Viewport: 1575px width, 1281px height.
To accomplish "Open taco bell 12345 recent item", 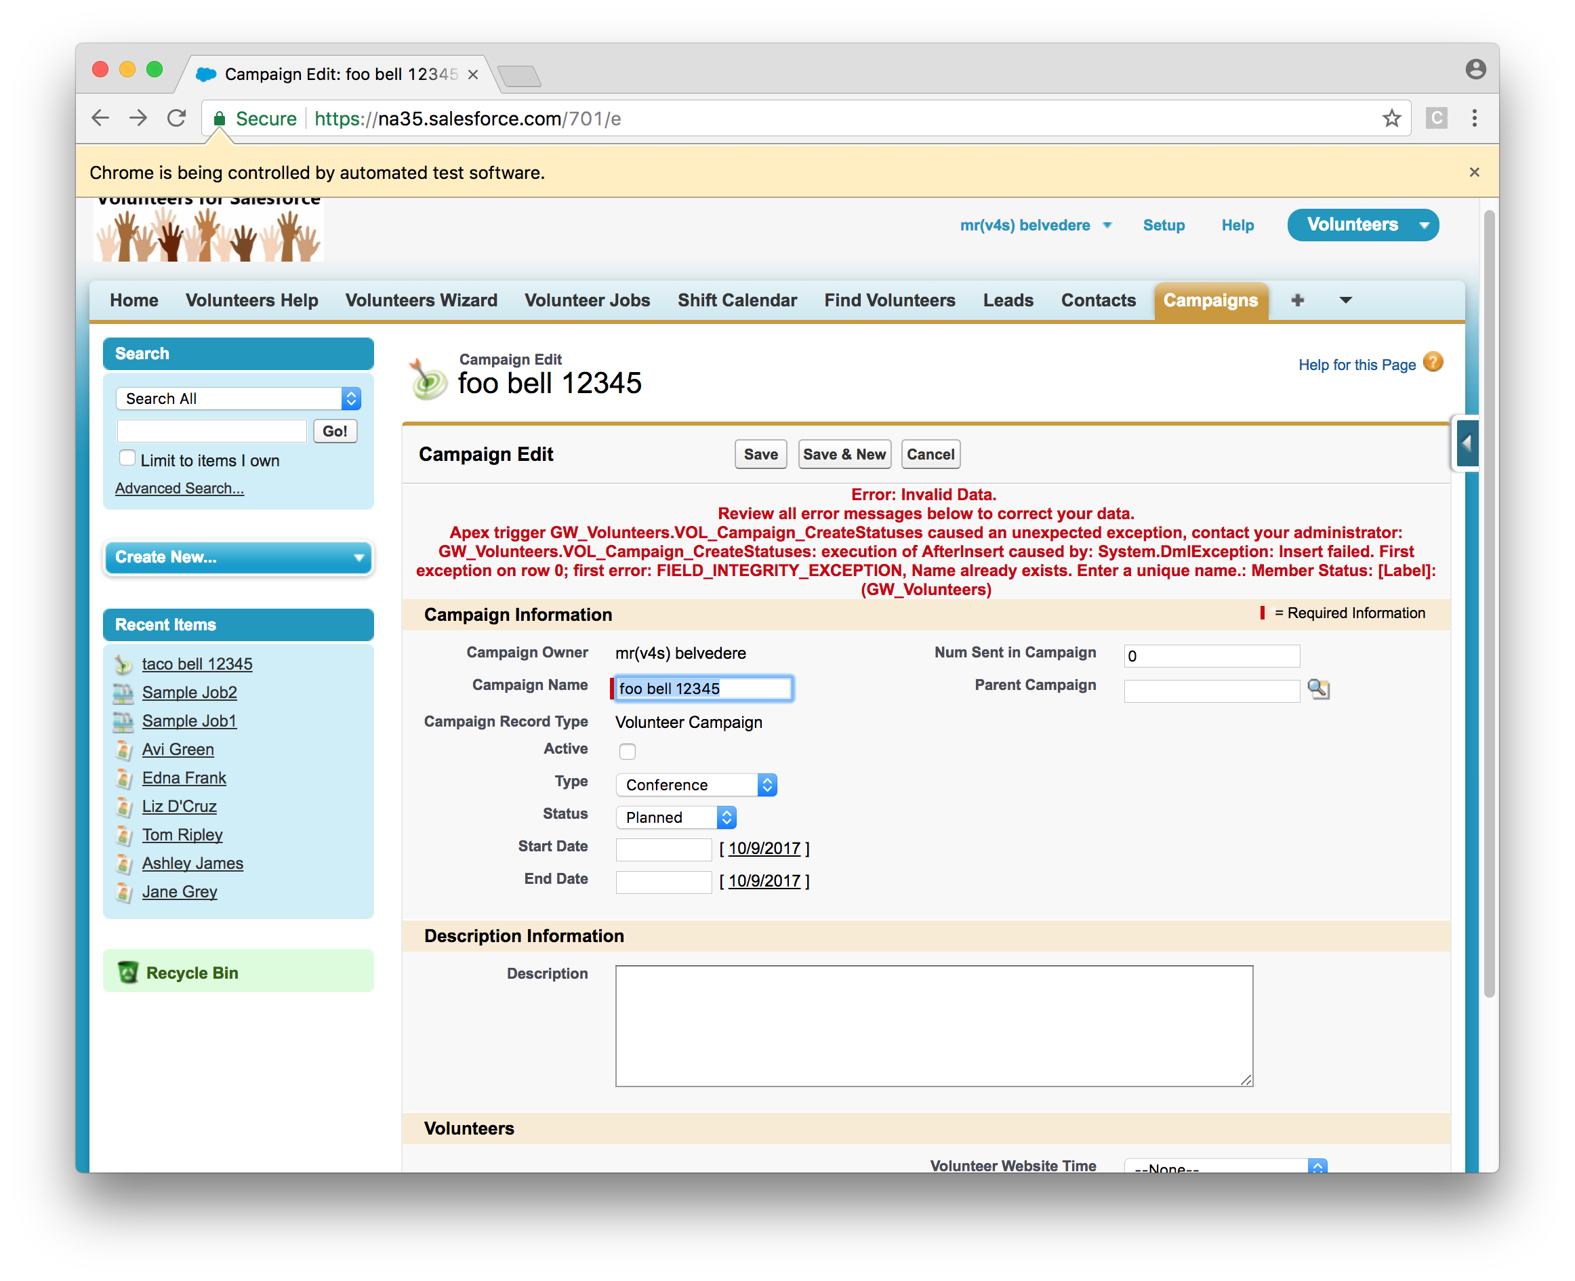I will click(197, 664).
